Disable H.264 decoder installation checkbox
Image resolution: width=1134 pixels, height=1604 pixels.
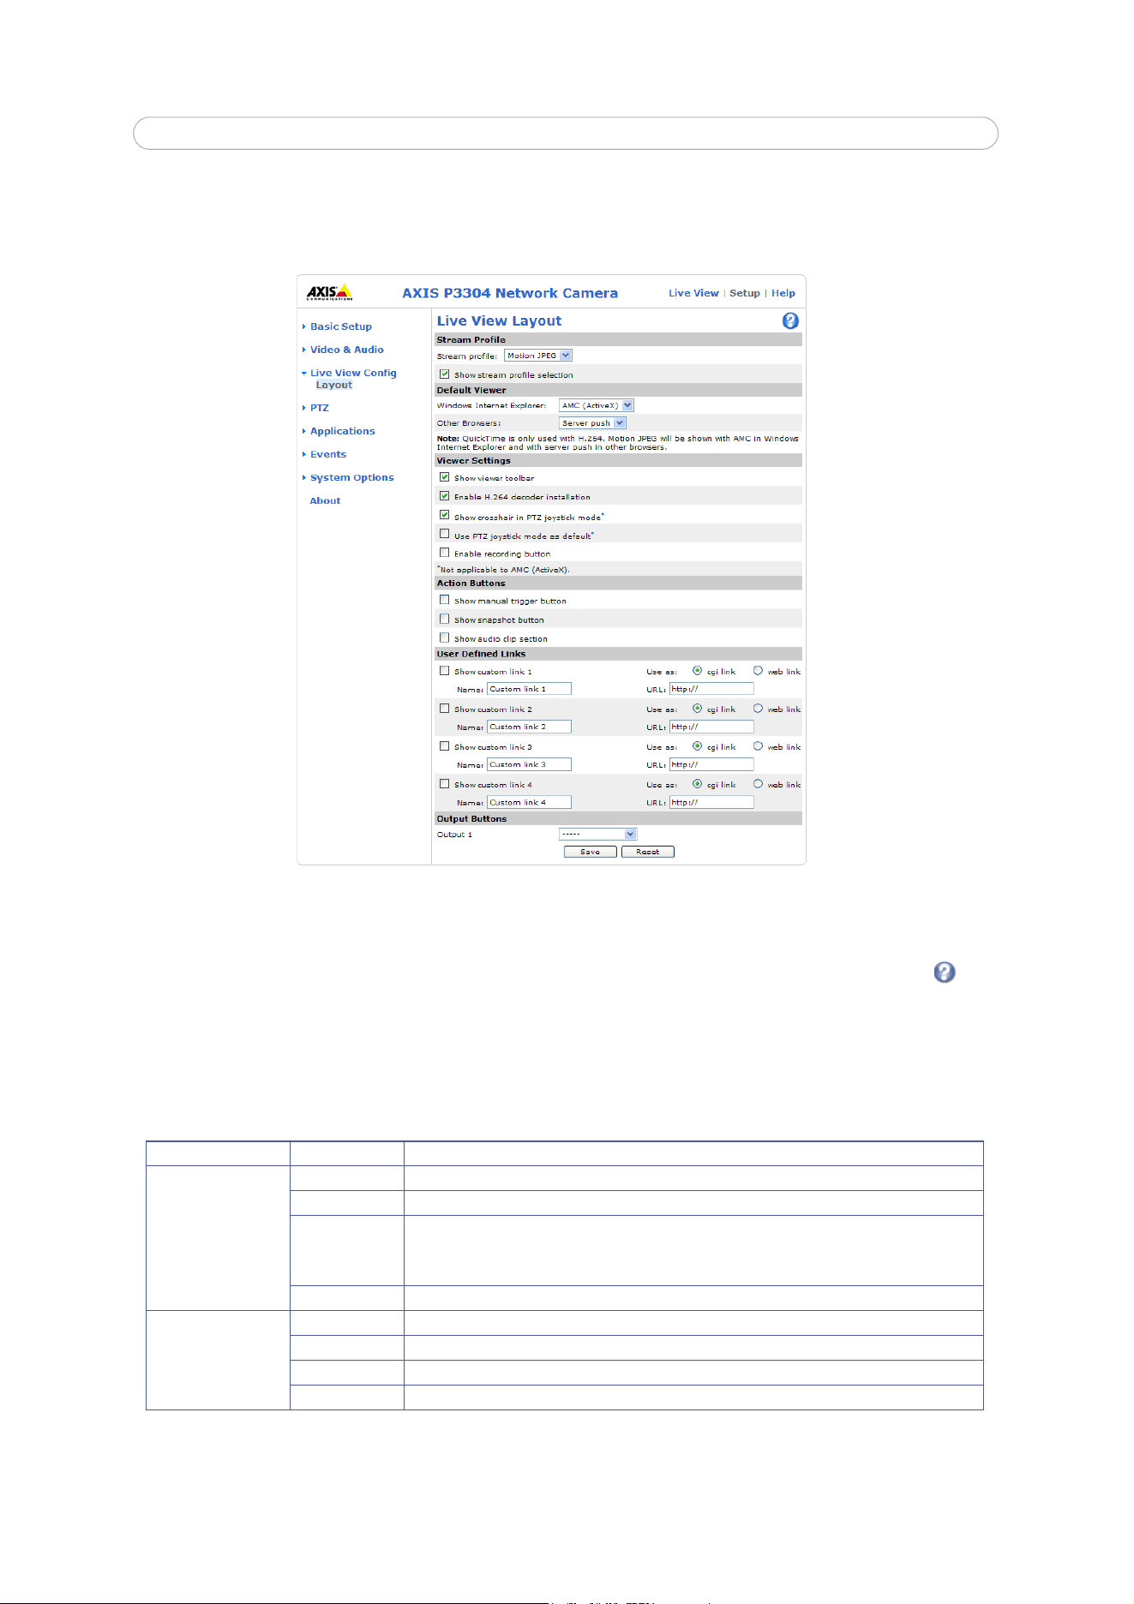point(444,496)
